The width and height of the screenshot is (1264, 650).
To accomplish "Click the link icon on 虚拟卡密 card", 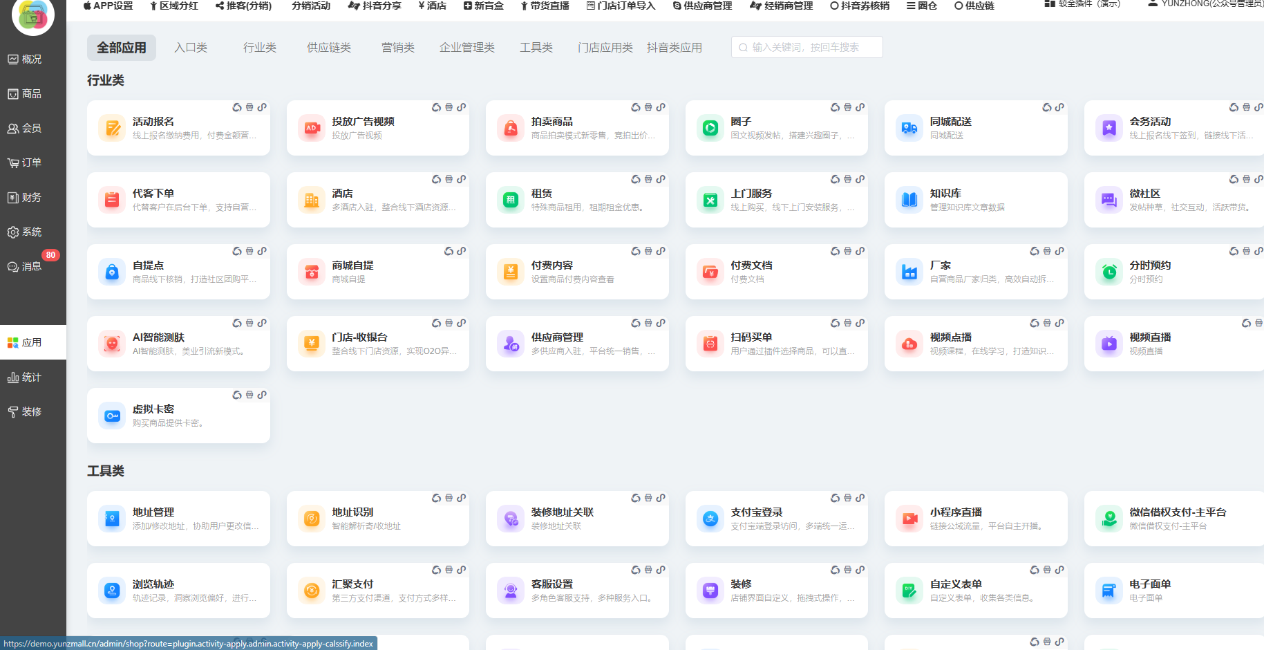I will click(x=262, y=395).
